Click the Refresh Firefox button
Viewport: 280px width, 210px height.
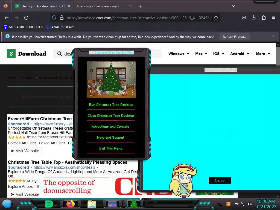click(234, 37)
